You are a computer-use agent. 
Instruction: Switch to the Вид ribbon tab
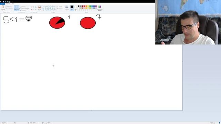13,4
